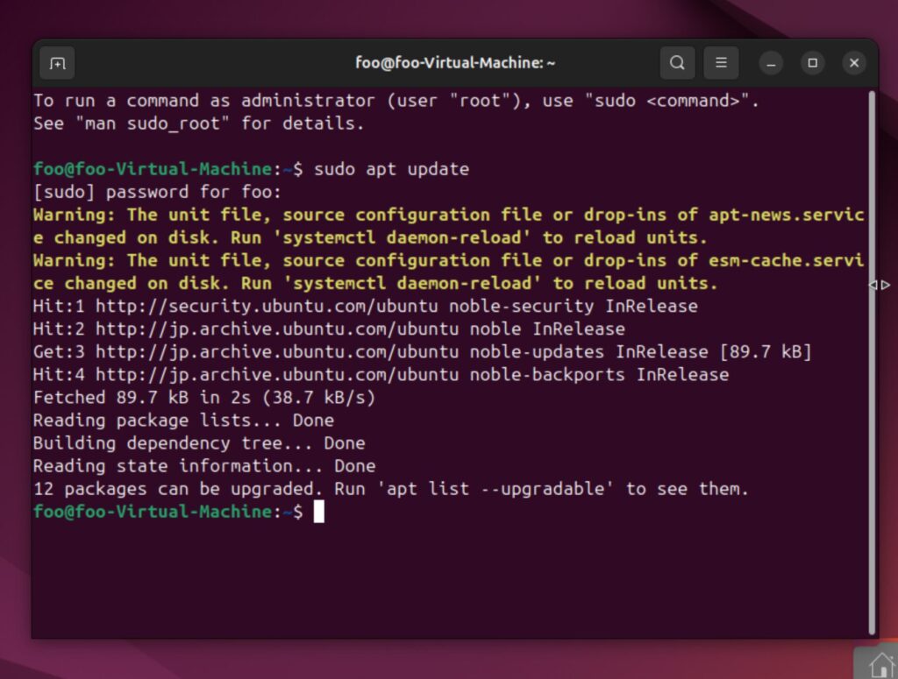Screen dimensions: 898x679
Task: Click the 'sudo apt update' command text
Action: click(x=391, y=169)
